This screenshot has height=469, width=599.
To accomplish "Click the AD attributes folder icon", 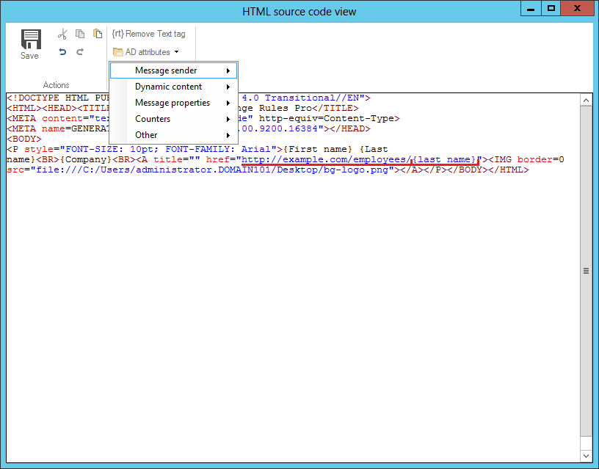I will [119, 52].
